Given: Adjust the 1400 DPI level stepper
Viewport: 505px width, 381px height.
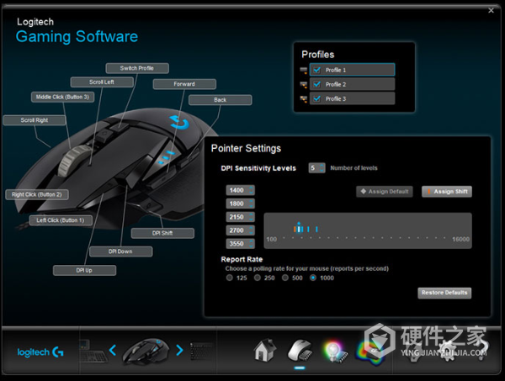Looking at the screenshot, I should coord(251,190).
